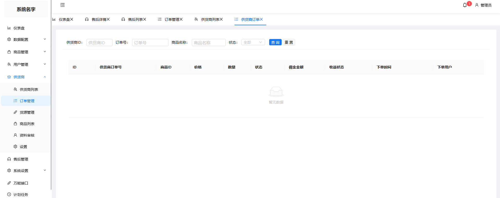Click the 商品名称 input field

(208, 43)
